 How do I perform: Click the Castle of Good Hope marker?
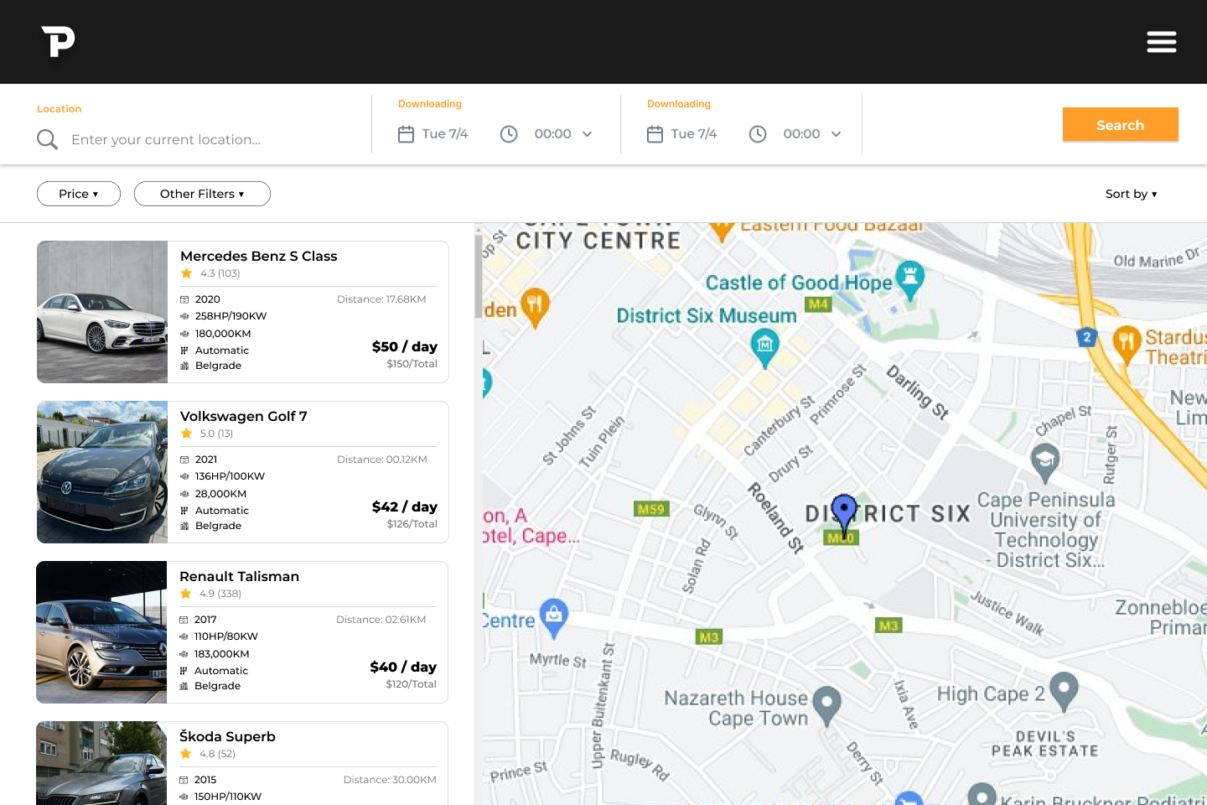click(909, 280)
